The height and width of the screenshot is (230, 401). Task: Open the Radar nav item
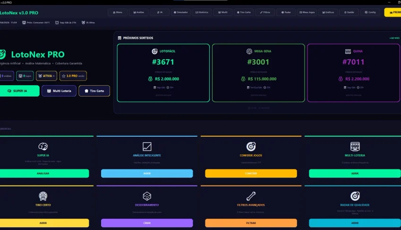[x=286, y=12]
